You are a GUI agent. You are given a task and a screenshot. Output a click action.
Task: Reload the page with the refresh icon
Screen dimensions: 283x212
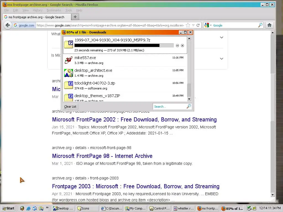tap(198, 25)
